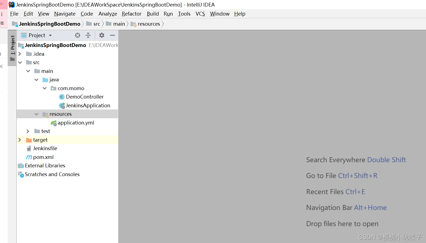Click the Project view window icon in header
Screen dimensions: 426x243
(x=24, y=35)
